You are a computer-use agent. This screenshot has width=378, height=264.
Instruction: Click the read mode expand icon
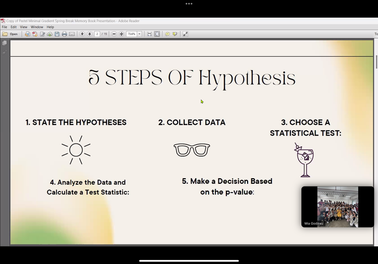(185, 34)
